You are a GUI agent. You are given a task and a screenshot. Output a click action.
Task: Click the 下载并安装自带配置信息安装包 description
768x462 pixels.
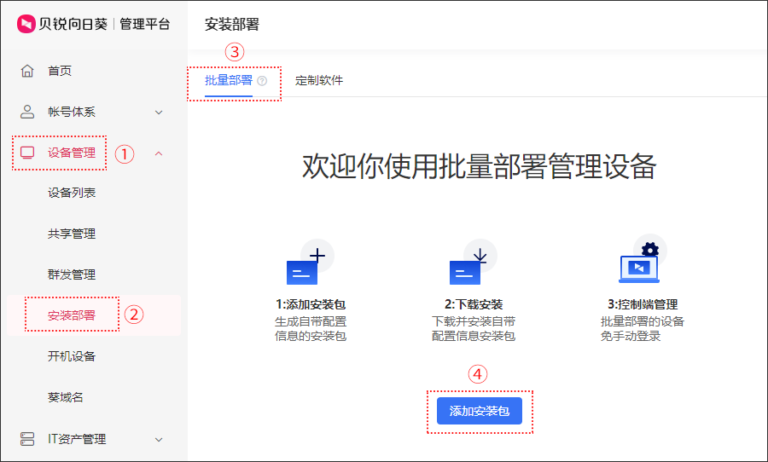[x=474, y=329]
